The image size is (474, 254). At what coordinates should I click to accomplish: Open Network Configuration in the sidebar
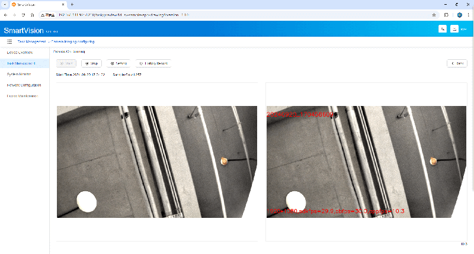24,85
